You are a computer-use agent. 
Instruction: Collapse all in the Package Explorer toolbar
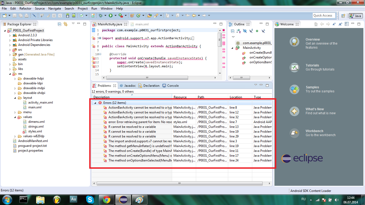click(60, 24)
